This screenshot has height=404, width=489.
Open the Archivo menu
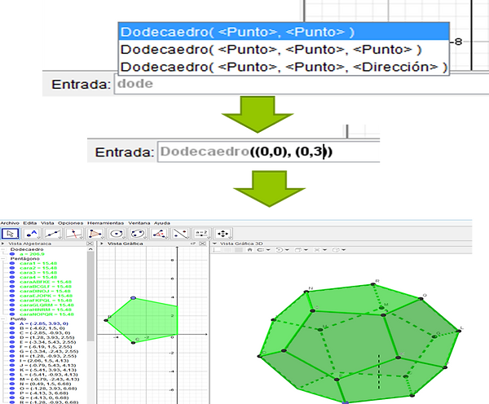tap(10, 223)
